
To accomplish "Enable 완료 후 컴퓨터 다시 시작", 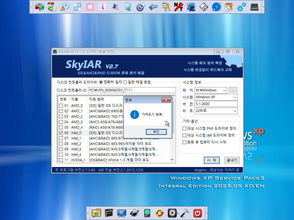I will pyautogui.click(x=185, y=142).
